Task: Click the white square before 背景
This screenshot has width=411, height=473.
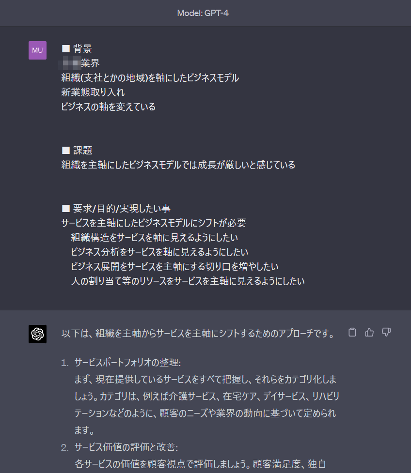Action: coord(66,48)
